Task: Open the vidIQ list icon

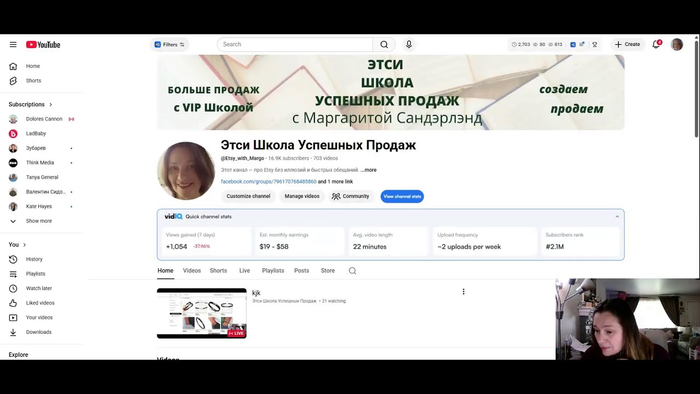Action: coord(582,45)
